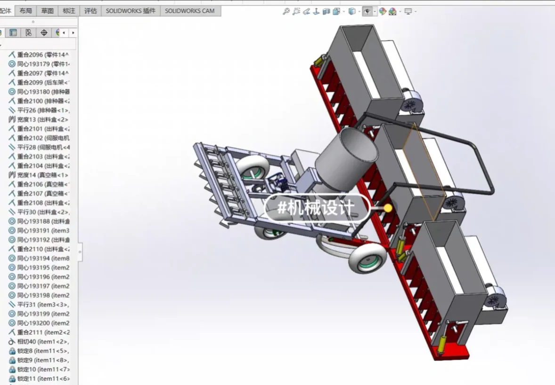Click View Settings monitor icon

408,11
